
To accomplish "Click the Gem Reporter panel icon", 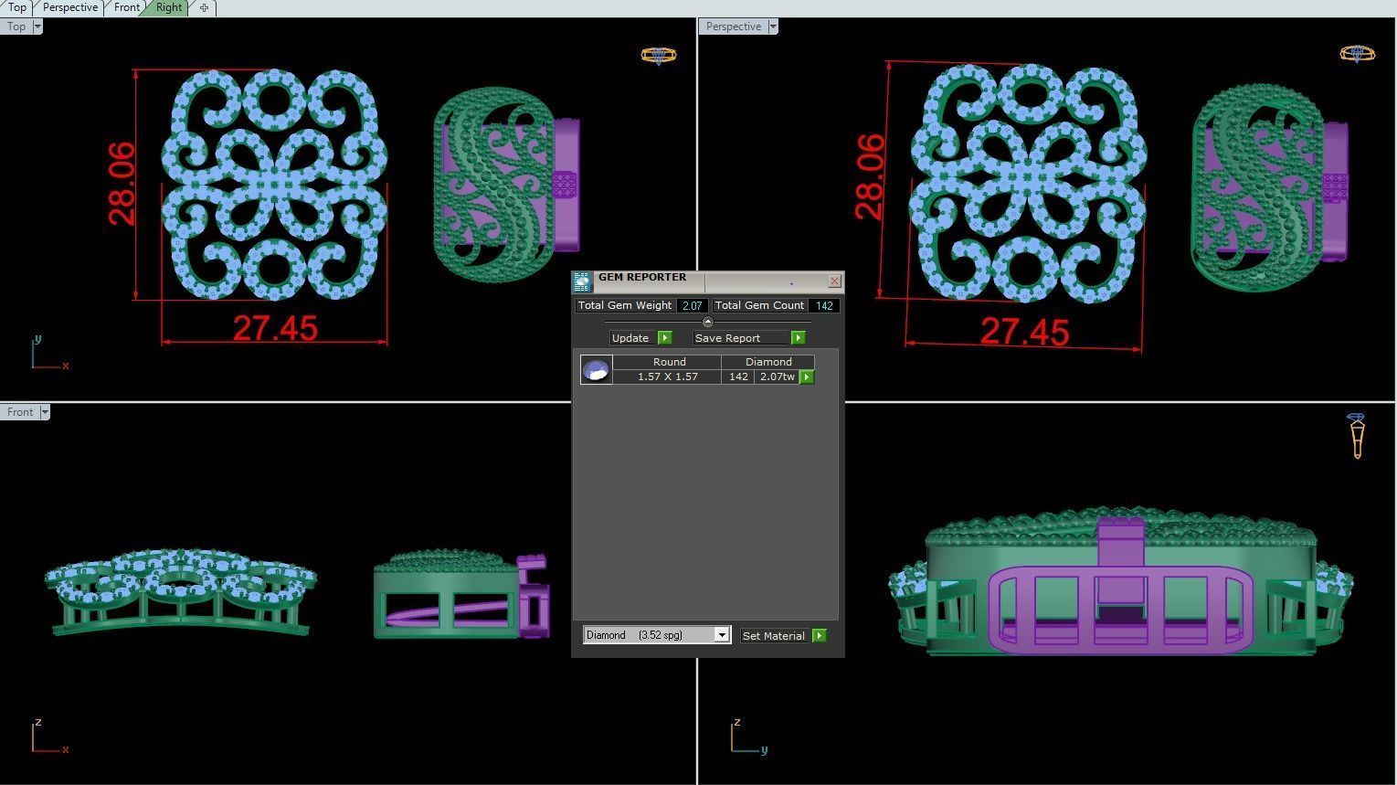I will click(x=582, y=281).
